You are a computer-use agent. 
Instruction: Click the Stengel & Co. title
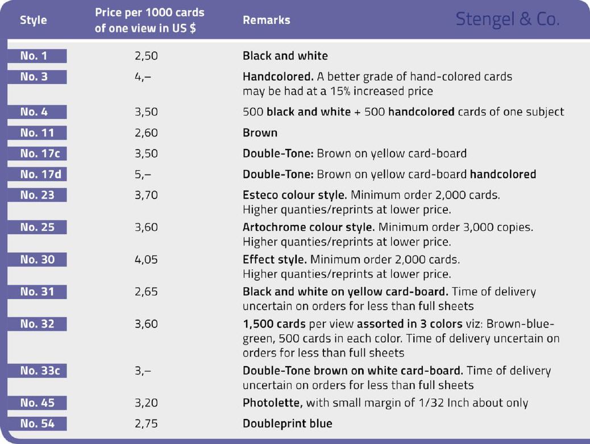tap(507, 19)
